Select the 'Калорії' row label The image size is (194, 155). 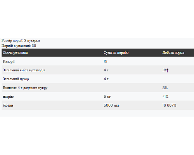(x=9, y=62)
